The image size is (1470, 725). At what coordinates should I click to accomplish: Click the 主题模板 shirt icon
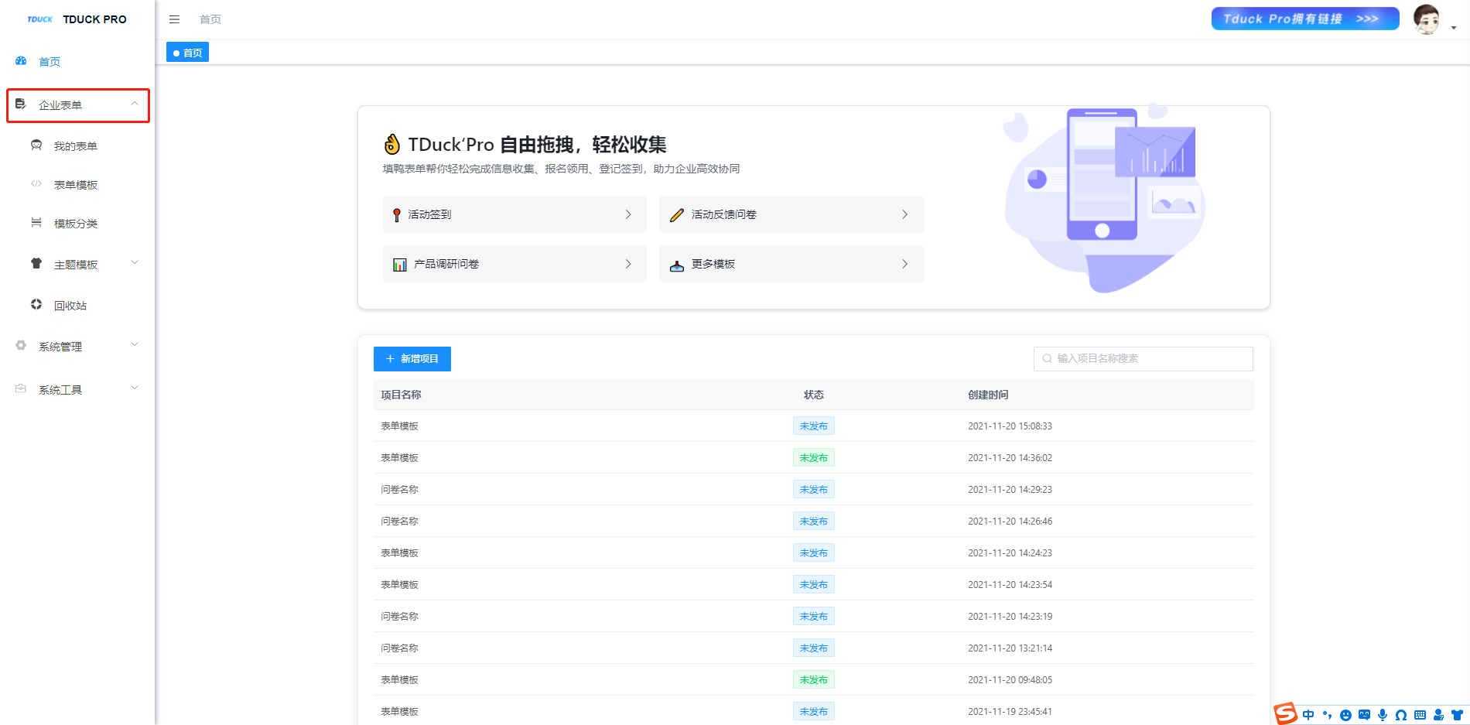click(36, 264)
